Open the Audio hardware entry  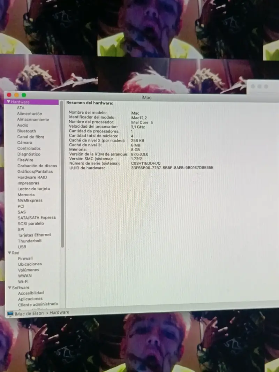tap(23, 125)
